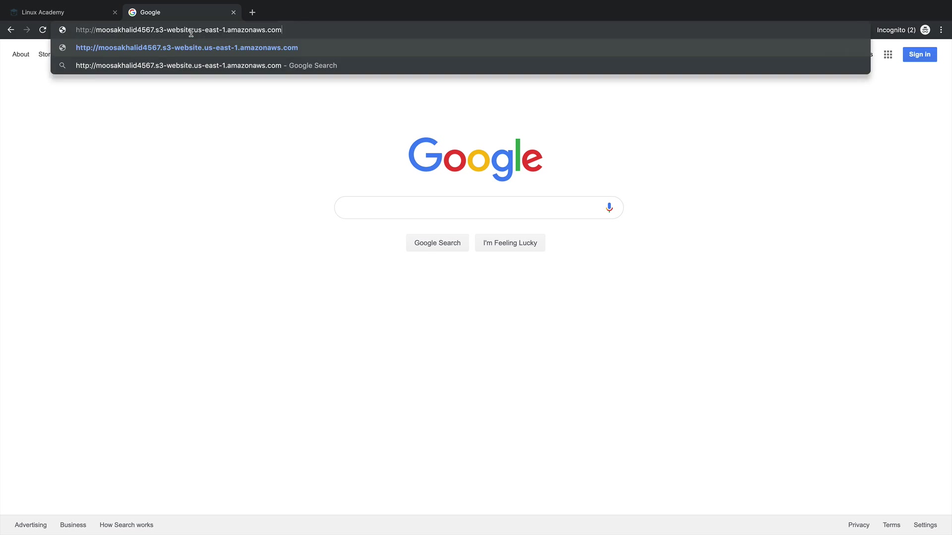Viewport: 952px width, 535px height.
Task: Open Chrome three-dot menu
Action: point(941,30)
